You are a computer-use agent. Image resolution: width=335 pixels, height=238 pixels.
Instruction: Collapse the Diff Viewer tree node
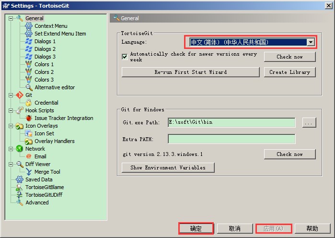coord(11,164)
